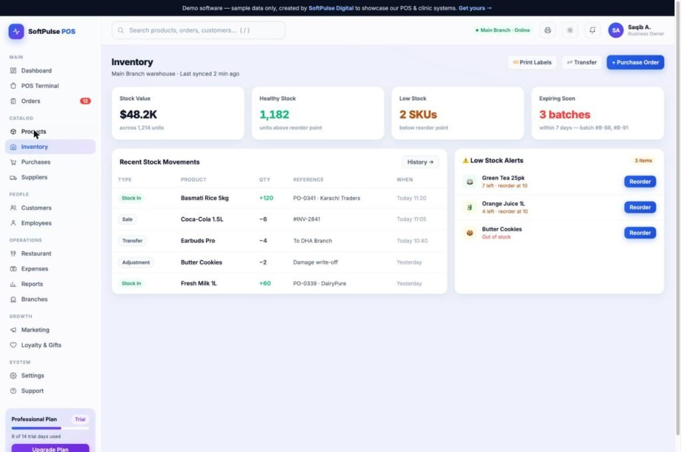Click the Print Labels button
This screenshot has height=452, width=681.
click(x=532, y=62)
